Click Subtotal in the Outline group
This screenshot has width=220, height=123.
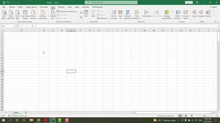(x=208, y=14)
